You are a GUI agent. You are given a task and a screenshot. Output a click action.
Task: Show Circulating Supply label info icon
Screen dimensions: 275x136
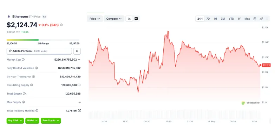31,85
